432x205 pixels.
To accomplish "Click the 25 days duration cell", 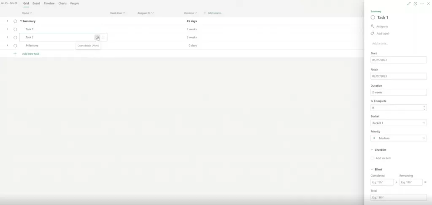I will point(192,21).
